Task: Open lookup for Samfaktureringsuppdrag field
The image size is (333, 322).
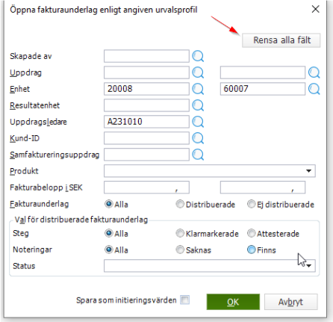Action: pyautogui.click(x=198, y=155)
